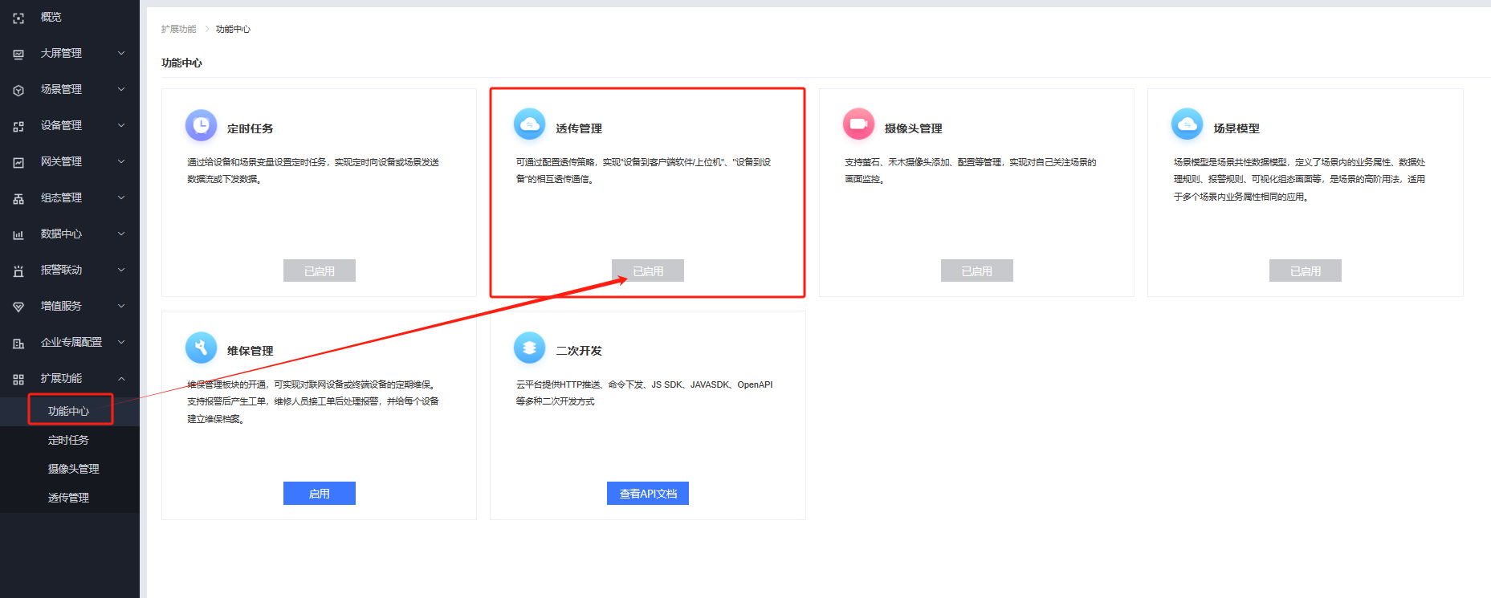Expand the 设备管理 sidebar chevron
The width and height of the screenshot is (1491, 598).
pyautogui.click(x=121, y=125)
